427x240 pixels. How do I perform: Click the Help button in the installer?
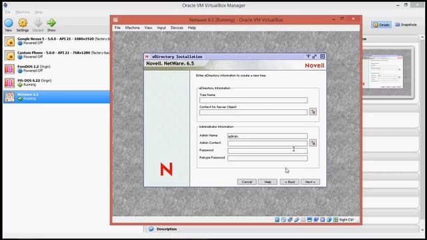[x=268, y=182]
